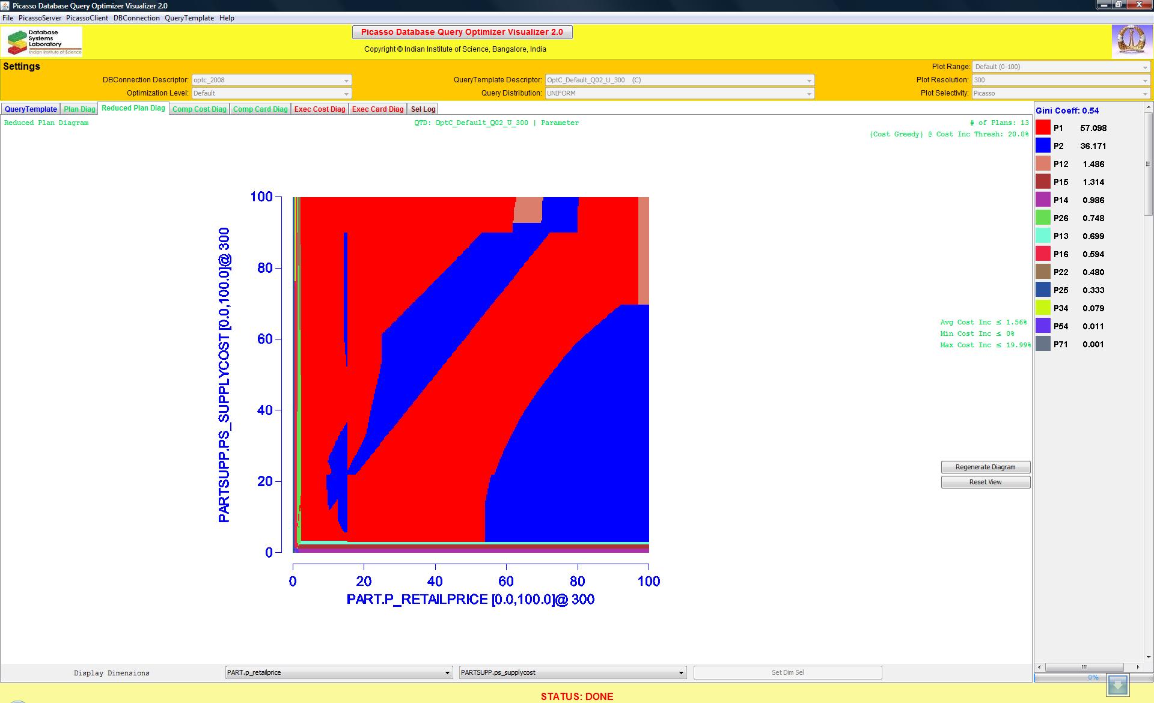This screenshot has height=703, width=1154.
Task: Open the PART.p_retailprice dimension dropdown
Action: pyautogui.click(x=339, y=672)
